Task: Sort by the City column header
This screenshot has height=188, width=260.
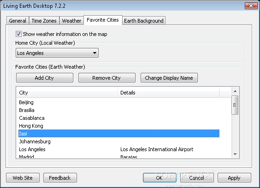Action: click(67, 93)
